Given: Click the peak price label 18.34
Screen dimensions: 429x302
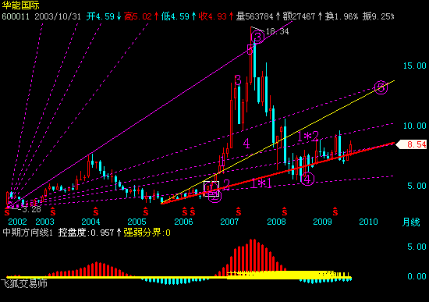Looking at the screenshot, I should point(277,31).
